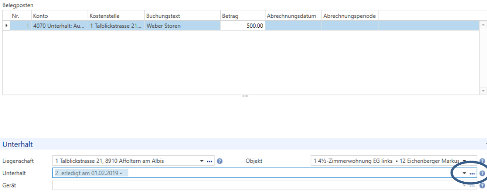487x192 pixels.
Task: Open Liegenschaft lookup via ellipsis button
Action: [x=210, y=161]
